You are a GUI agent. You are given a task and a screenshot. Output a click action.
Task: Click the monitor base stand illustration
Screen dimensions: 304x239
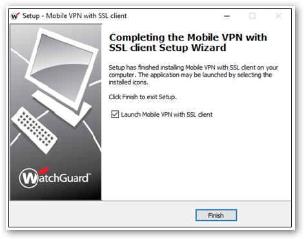(61, 108)
